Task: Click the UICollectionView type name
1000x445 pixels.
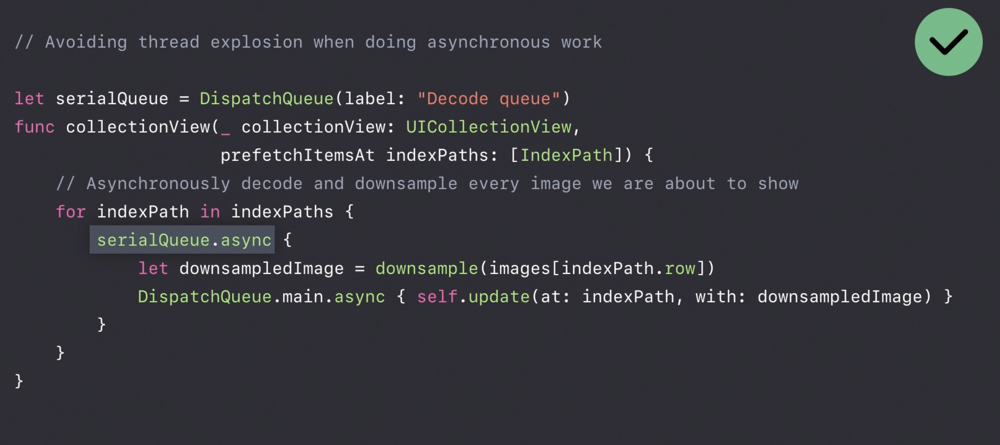Action: coord(488,127)
